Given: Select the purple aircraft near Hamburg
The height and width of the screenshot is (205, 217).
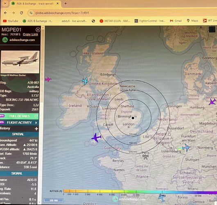Looking at the screenshot, I should tap(212, 102).
